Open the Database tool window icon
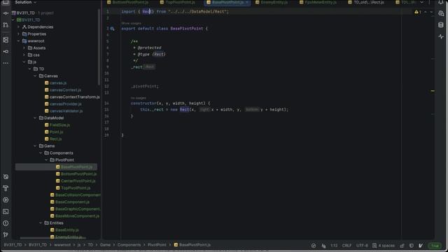 [441, 25]
